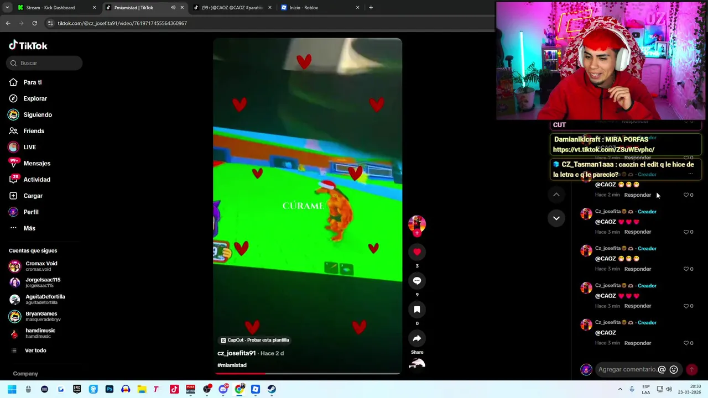Switch to the (99+) @CAOZ TikTok tab

(232, 8)
